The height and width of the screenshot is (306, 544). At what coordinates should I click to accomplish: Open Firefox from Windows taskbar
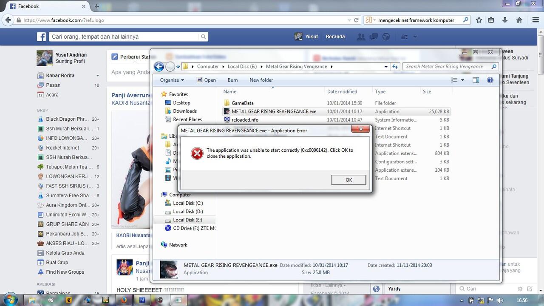(x=124, y=300)
